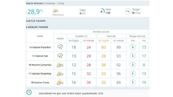
Task: Click the TAHMİN EDİLEN header
Action: [x=101, y=32]
